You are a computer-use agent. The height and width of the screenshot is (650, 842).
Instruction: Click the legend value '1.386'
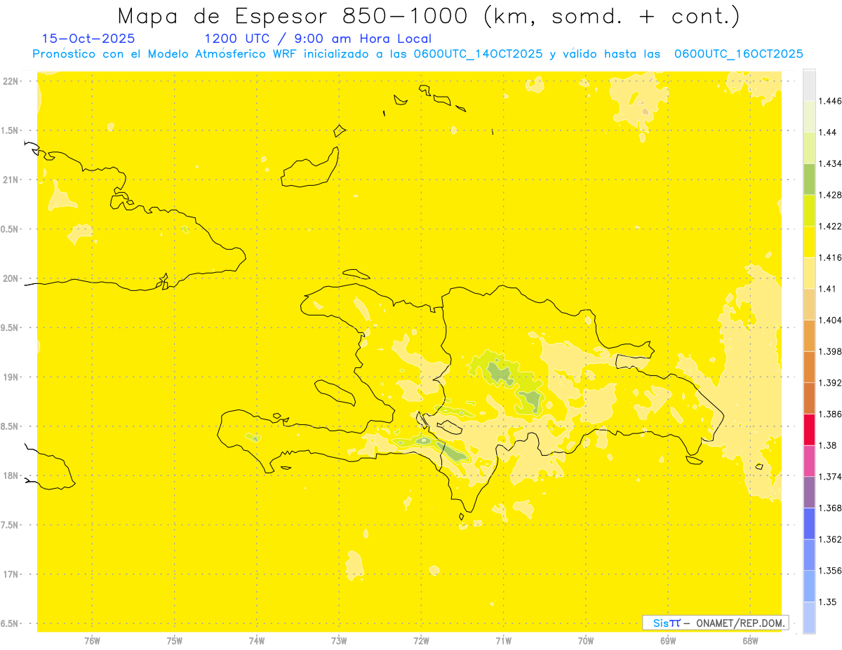pos(830,414)
